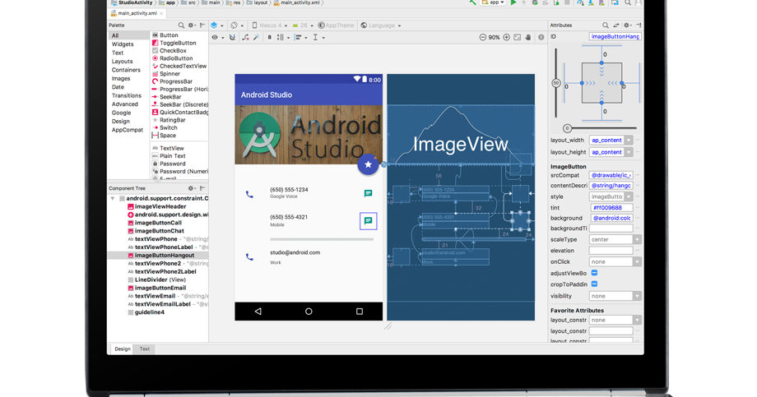
Task: Zoom out the design canvas
Action: point(482,37)
